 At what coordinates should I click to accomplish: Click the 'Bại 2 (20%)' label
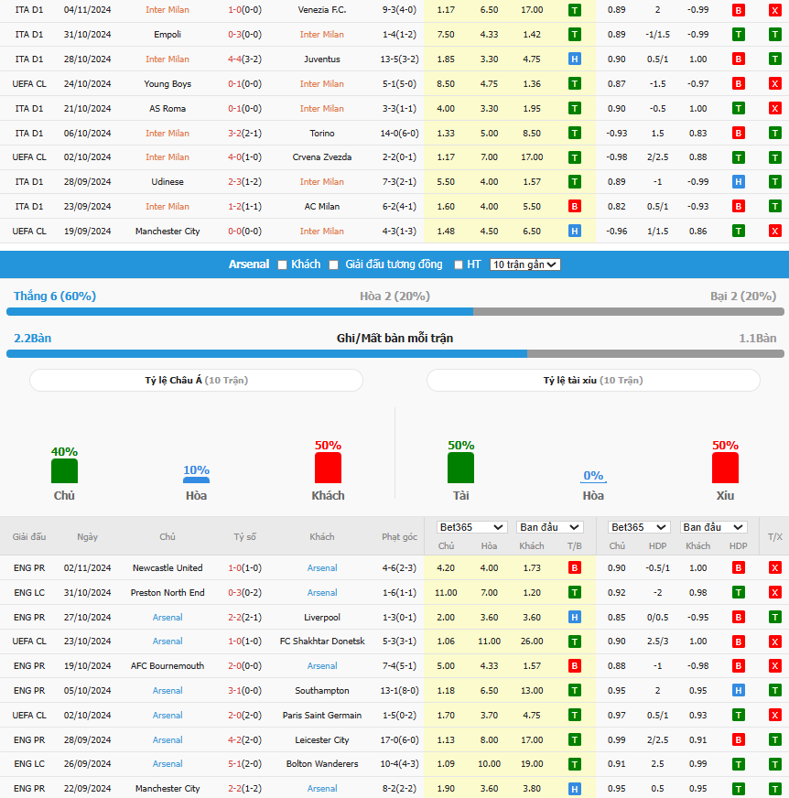click(x=743, y=297)
